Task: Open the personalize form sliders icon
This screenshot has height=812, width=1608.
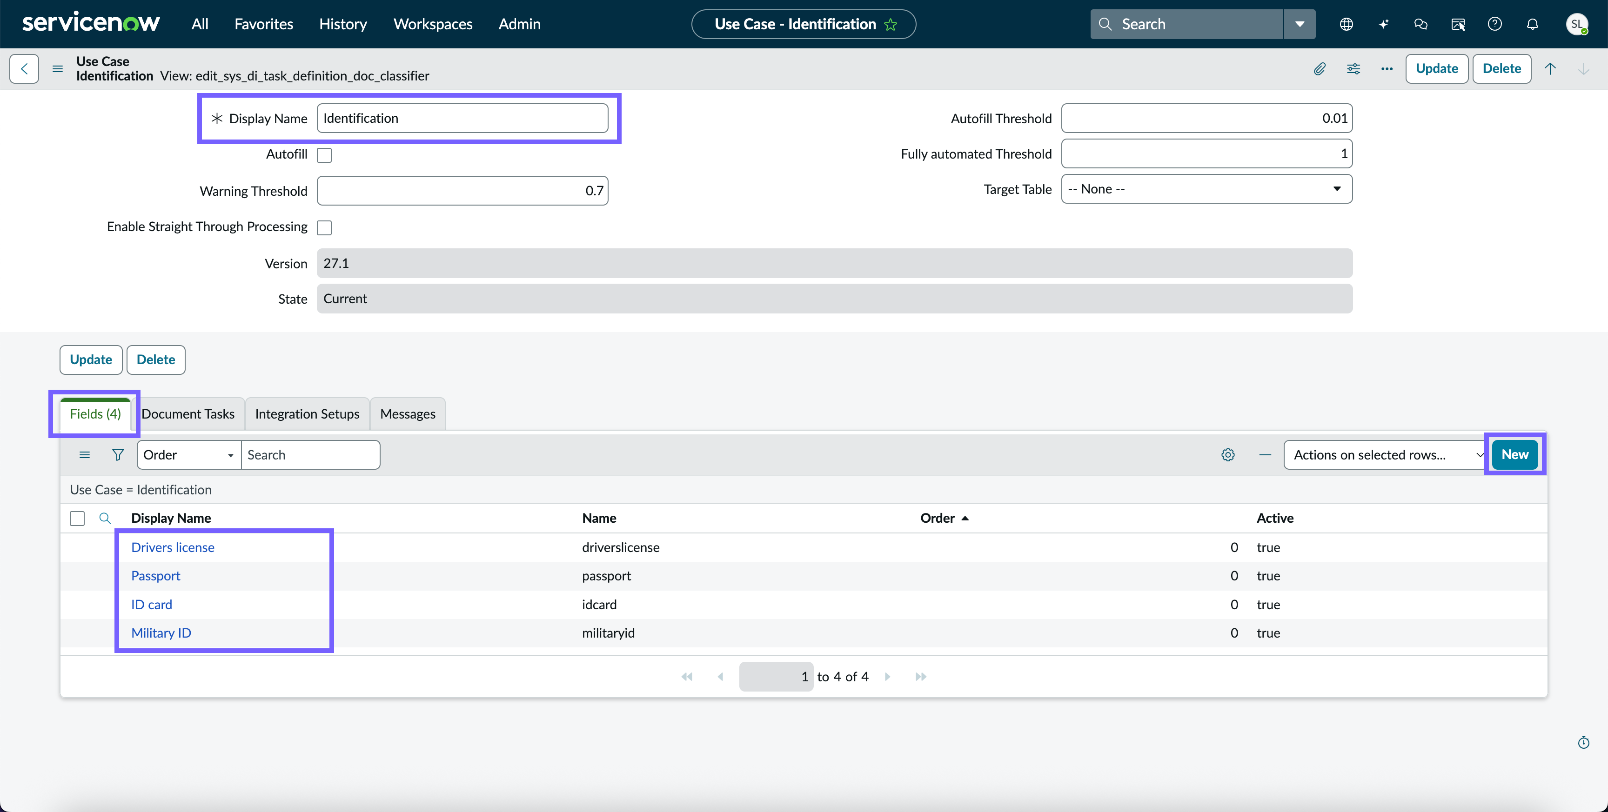Action: point(1353,69)
